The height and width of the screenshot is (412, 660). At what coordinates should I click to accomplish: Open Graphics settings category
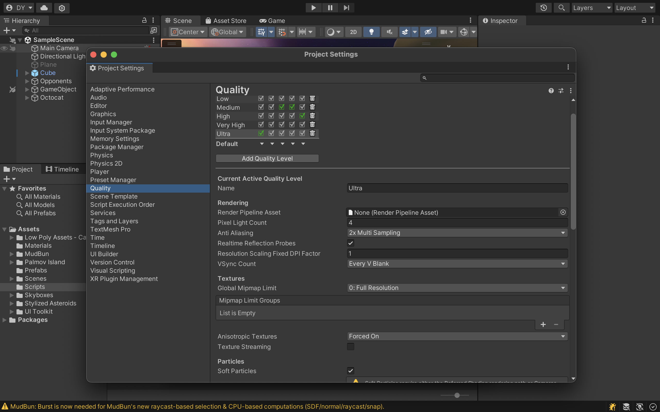pyautogui.click(x=103, y=114)
